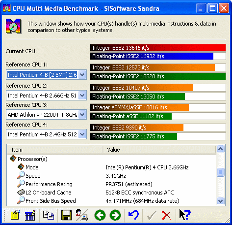
Task: Click the memory chip icon beside L2 On-board Cache
Action: coord(21,192)
